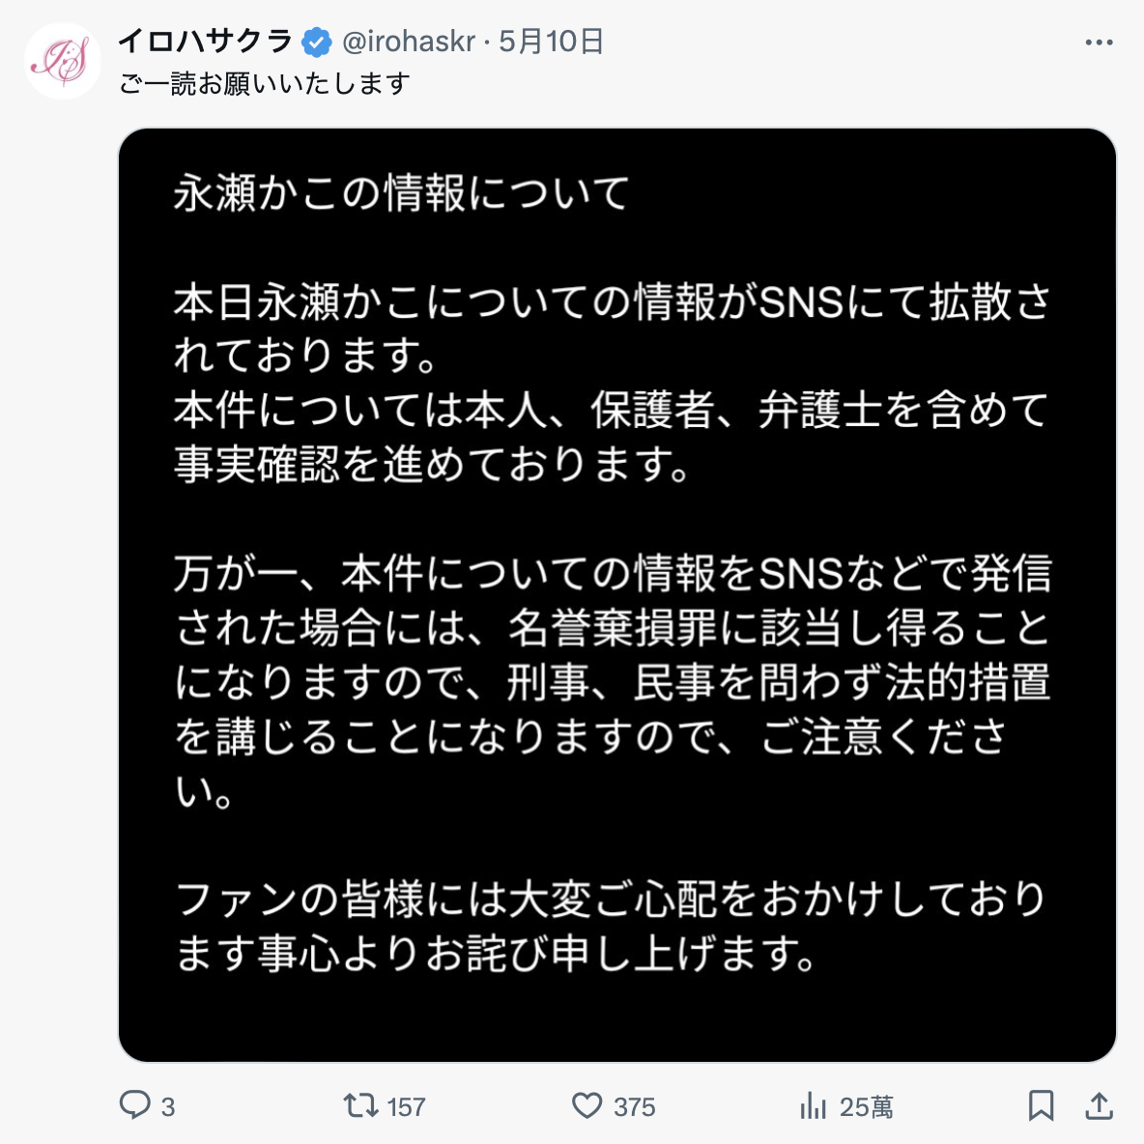
Task: Click the 5月10日 post date
Action: click(551, 42)
